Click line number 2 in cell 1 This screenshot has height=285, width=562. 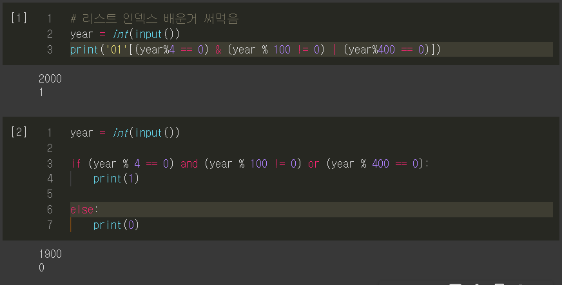(x=50, y=34)
